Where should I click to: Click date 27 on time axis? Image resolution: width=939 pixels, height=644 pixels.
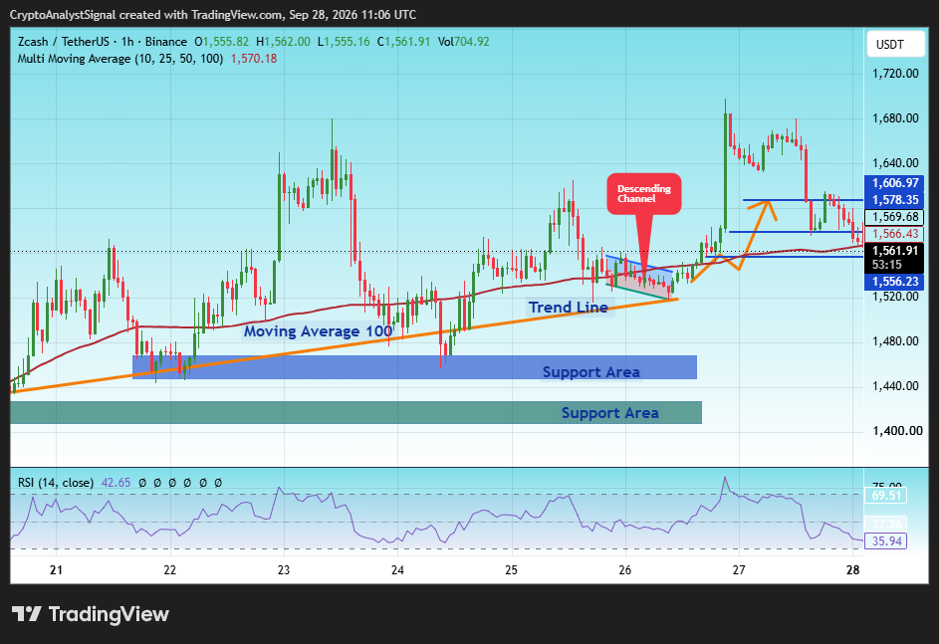click(x=739, y=569)
